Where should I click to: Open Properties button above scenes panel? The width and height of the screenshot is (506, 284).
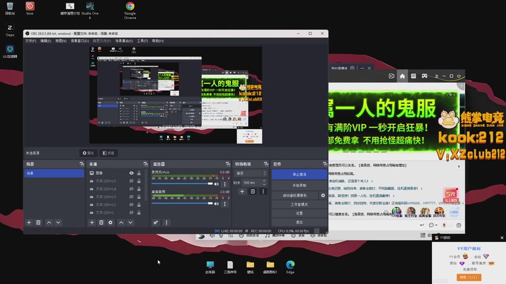pos(89,153)
